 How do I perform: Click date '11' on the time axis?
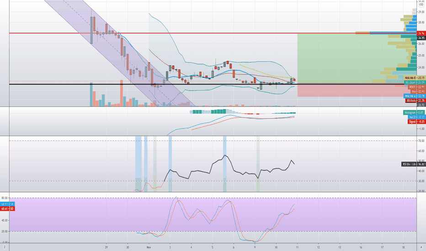tap(297, 247)
